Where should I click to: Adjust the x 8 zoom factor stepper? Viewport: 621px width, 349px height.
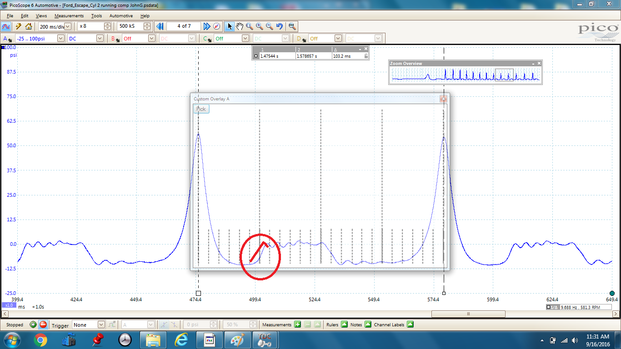click(x=108, y=26)
